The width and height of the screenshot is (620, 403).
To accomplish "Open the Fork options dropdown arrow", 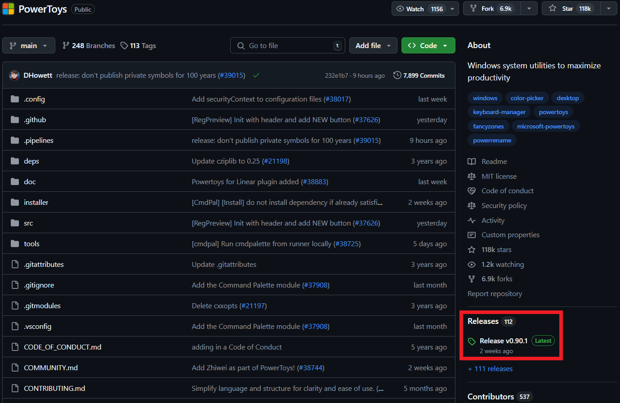I will pos(529,9).
